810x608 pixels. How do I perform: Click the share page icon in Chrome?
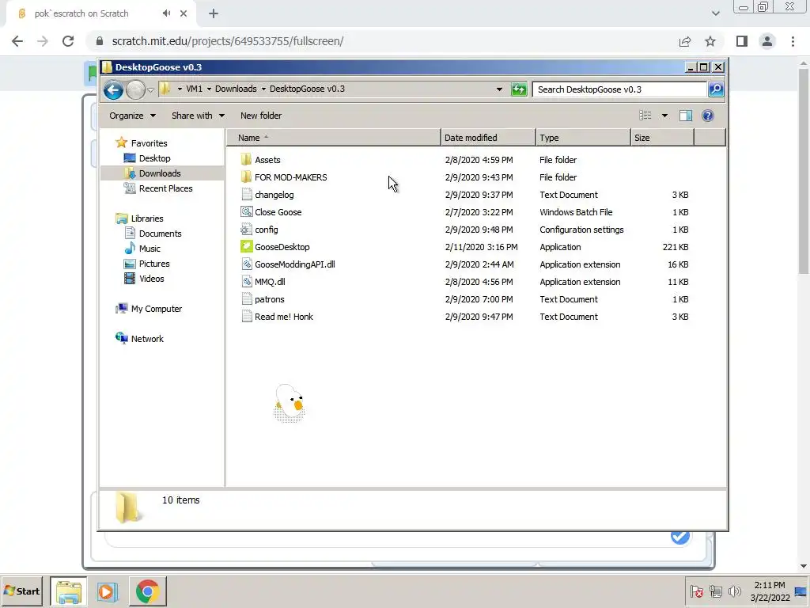click(685, 41)
